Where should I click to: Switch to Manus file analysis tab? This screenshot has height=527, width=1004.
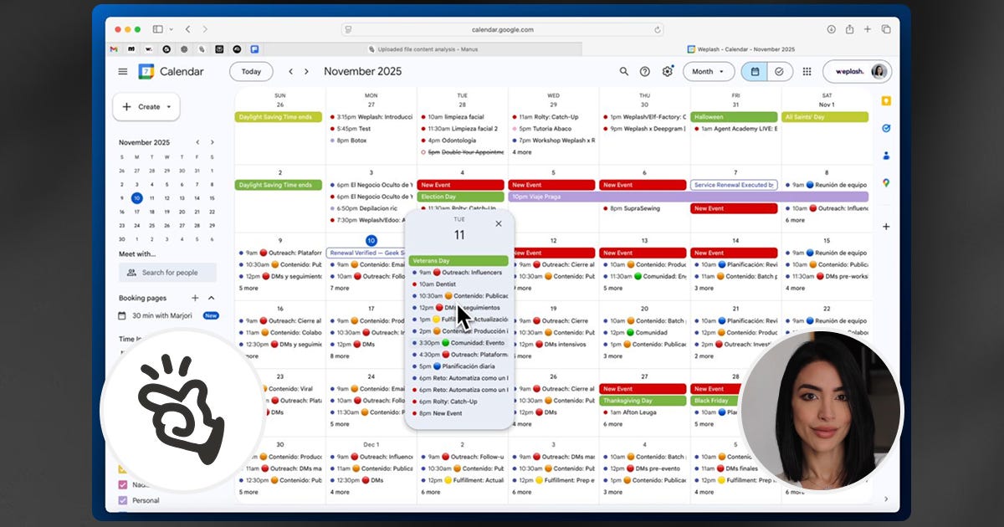423,49
